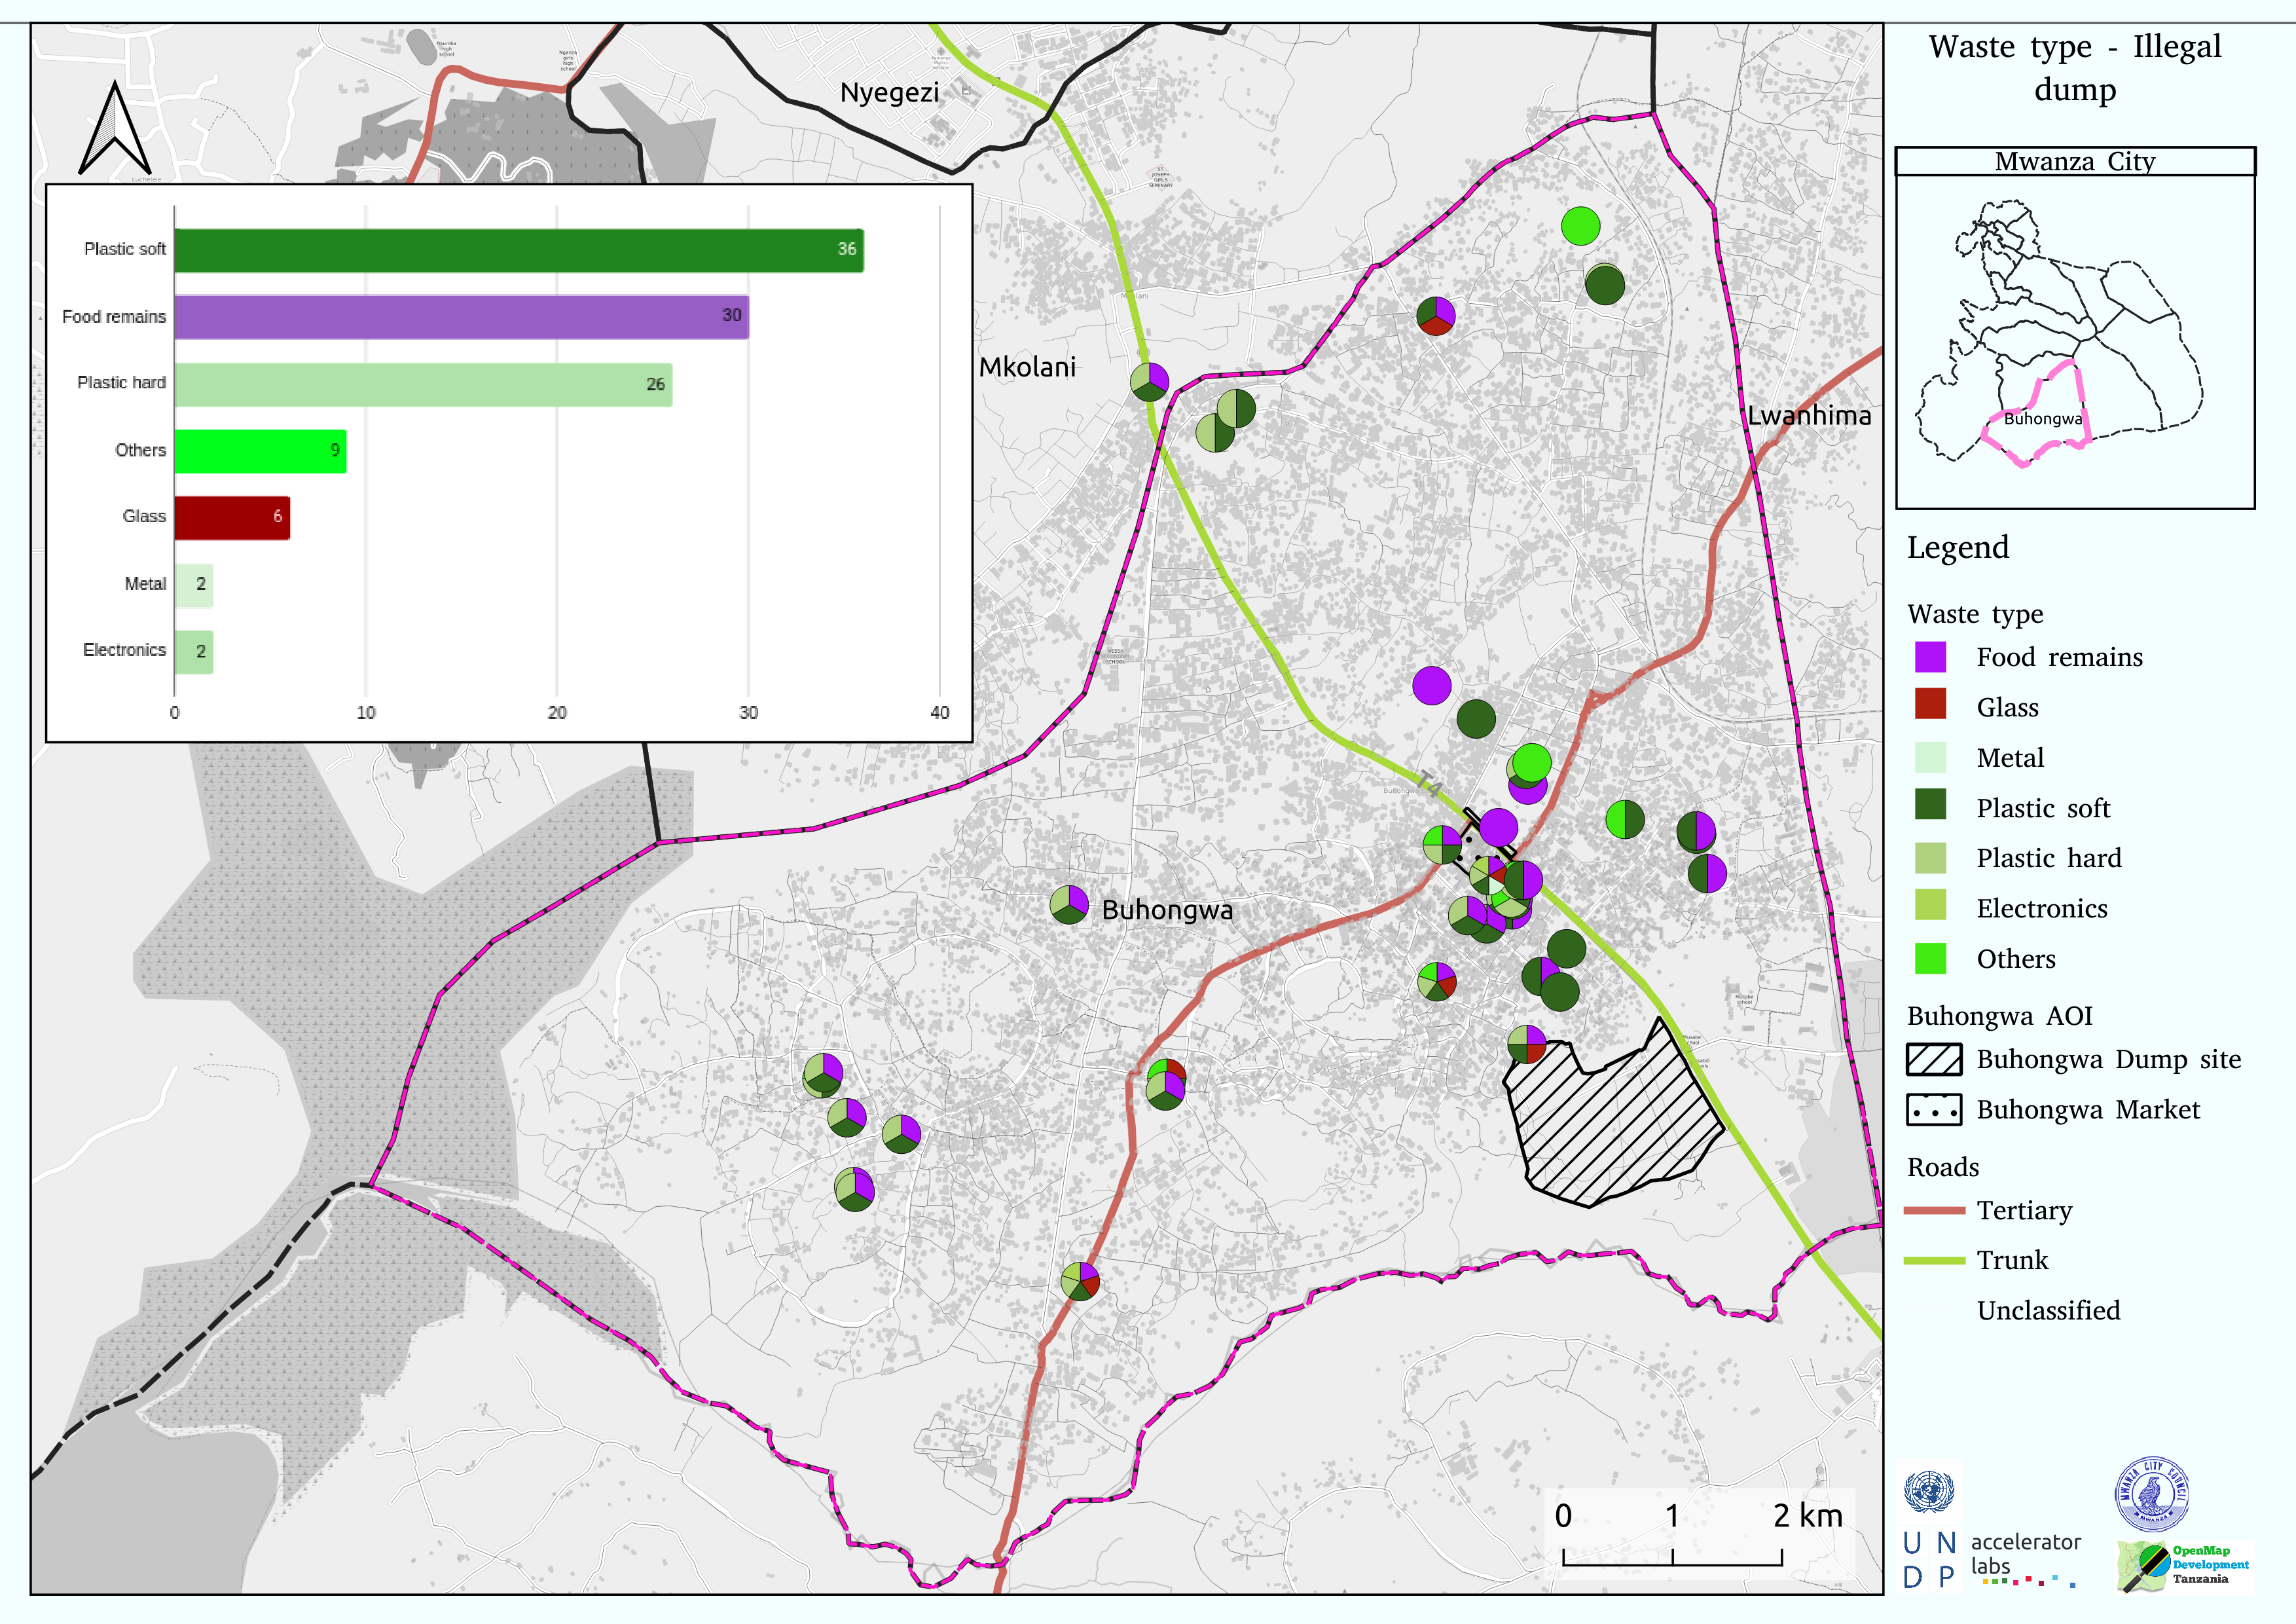The height and width of the screenshot is (1624, 2296).
Task: Click the Others bar showing 9
Action: [x=260, y=451]
